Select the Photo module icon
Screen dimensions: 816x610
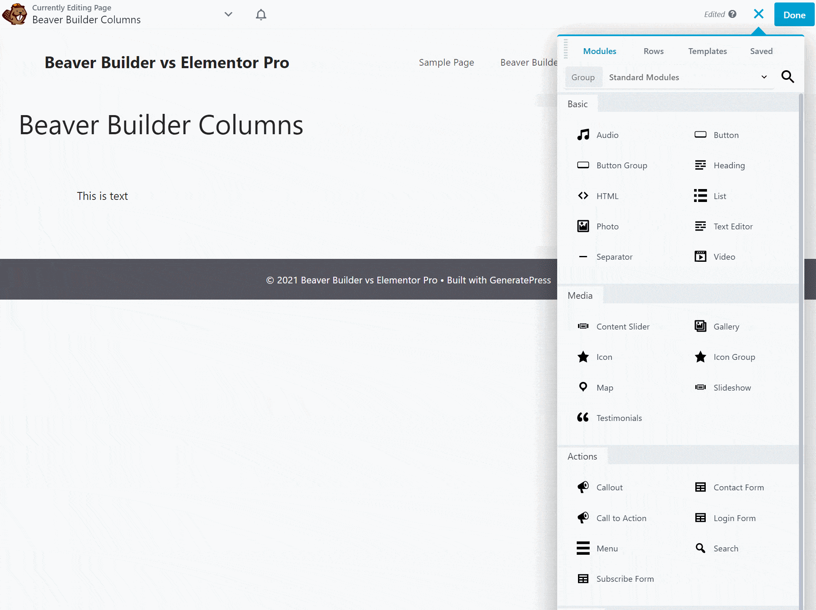pos(583,226)
